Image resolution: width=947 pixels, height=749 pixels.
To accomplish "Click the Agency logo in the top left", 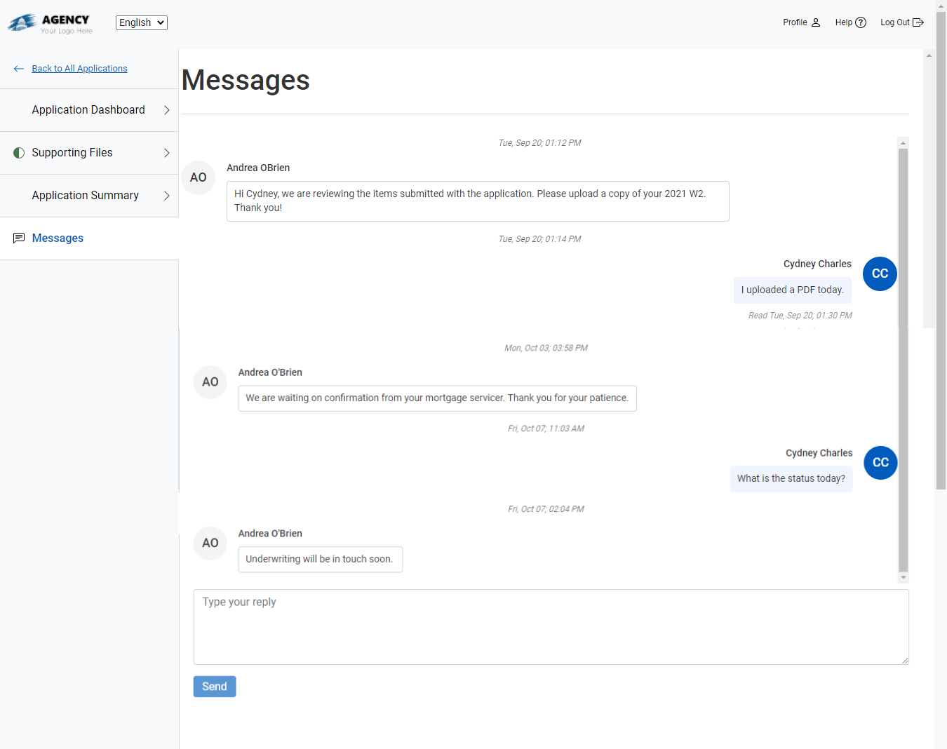I will 49,22.
